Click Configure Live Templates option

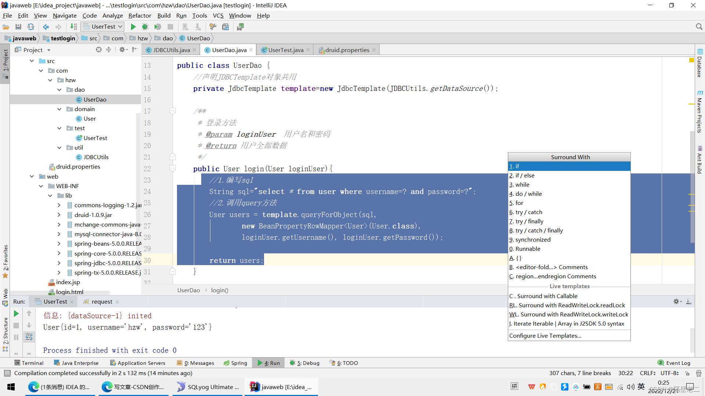point(545,335)
